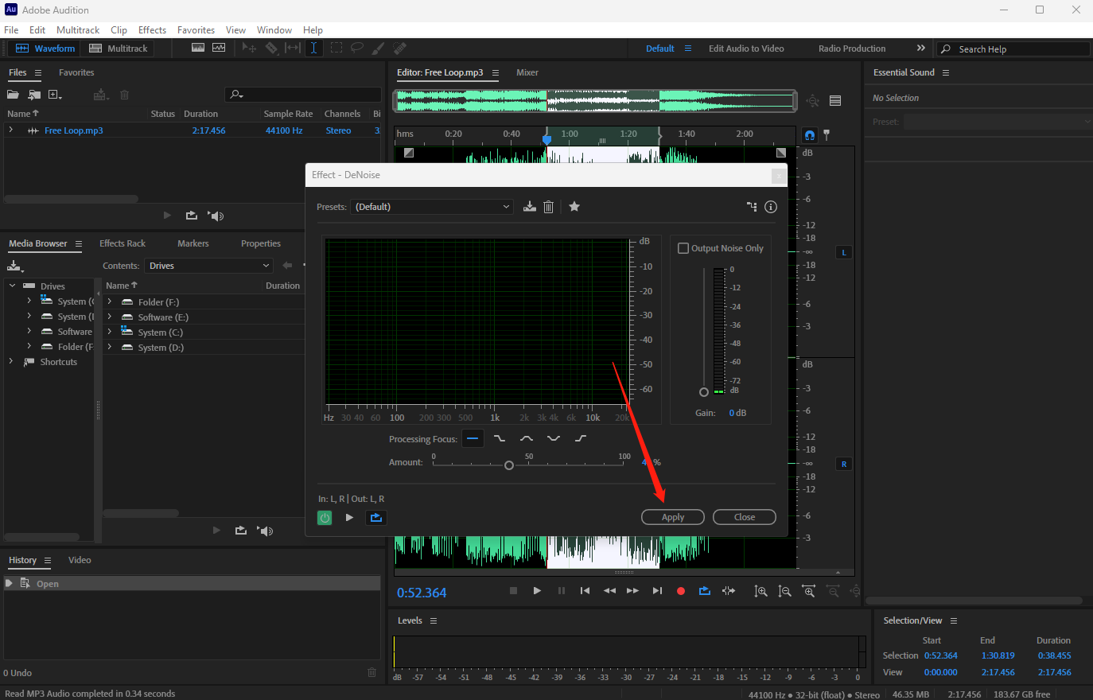Screen dimensions: 1093x700
Task: Click the Close button in DeNoise
Action: [745, 517]
